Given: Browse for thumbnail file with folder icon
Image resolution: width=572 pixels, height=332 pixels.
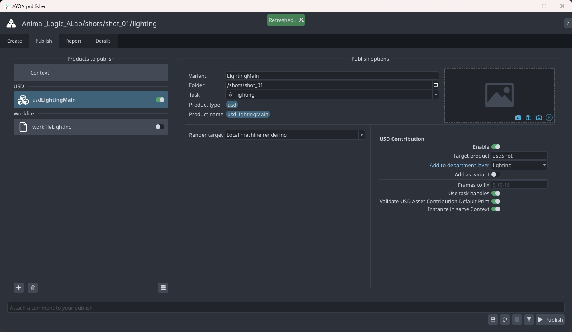Looking at the screenshot, I should (538, 117).
